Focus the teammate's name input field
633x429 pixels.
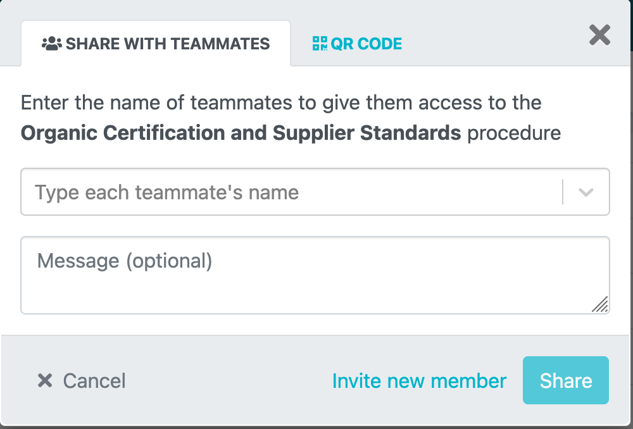click(x=315, y=192)
